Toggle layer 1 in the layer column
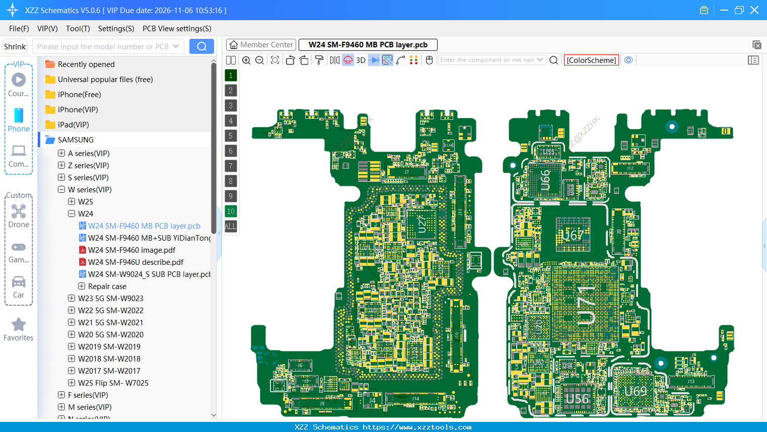The height and width of the screenshot is (432, 767). (x=231, y=75)
